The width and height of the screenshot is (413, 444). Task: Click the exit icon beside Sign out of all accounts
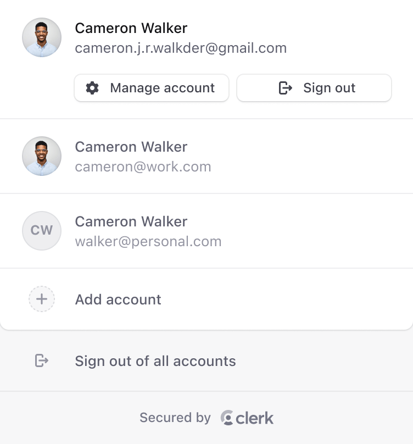42,360
